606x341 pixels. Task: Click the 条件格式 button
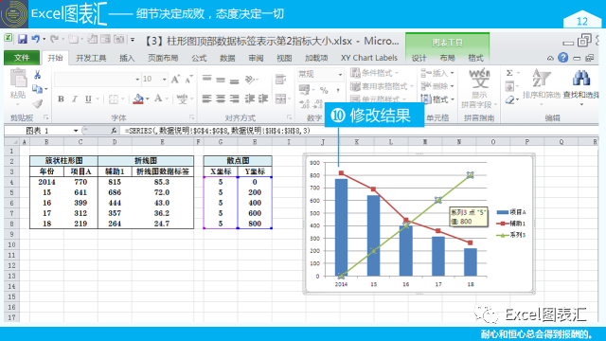(x=374, y=73)
